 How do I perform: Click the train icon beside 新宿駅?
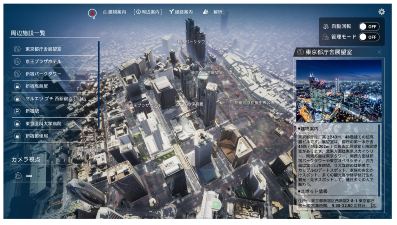pyautogui.click(x=17, y=111)
